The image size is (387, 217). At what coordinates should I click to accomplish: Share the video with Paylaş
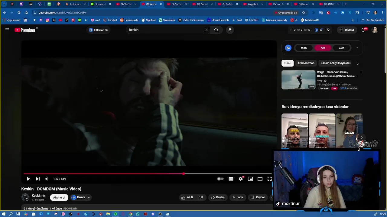click(x=218, y=197)
